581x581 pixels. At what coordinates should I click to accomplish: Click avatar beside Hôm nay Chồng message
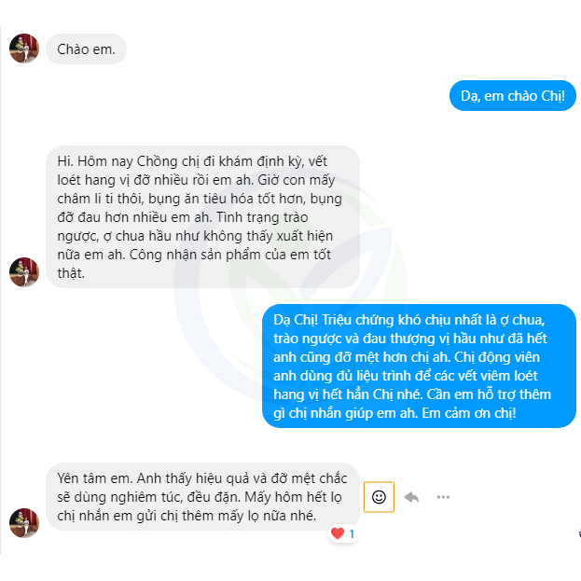click(24, 272)
